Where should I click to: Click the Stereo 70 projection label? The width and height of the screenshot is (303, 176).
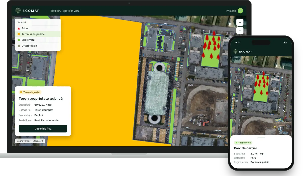click(38, 141)
